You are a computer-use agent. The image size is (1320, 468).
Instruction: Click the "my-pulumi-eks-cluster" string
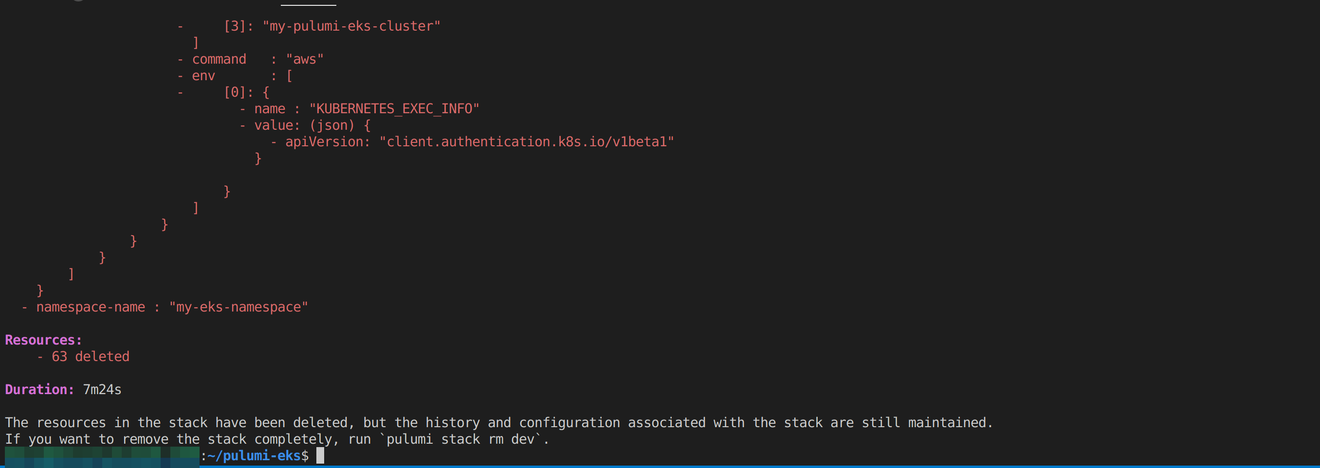pos(351,26)
